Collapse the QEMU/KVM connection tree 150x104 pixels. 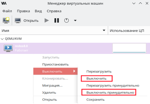point(2,39)
